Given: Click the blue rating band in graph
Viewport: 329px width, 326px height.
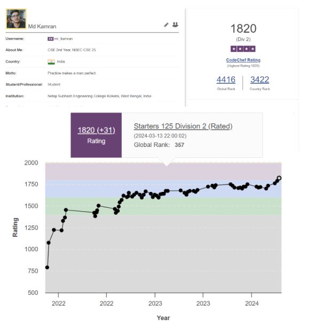Looking at the screenshot, I should (x=163, y=189).
